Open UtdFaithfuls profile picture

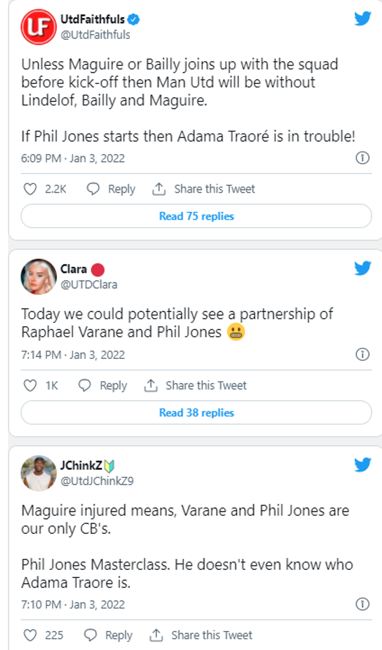pyautogui.click(x=38, y=27)
